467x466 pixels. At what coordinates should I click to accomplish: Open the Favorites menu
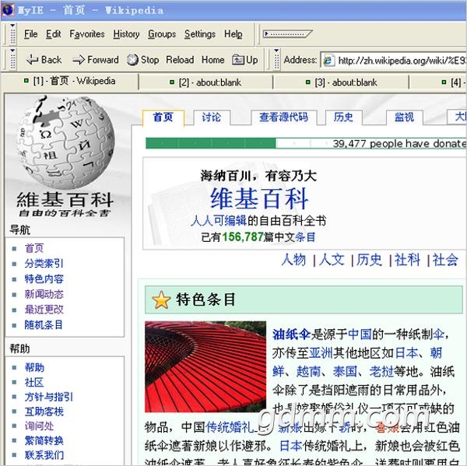coord(87,34)
